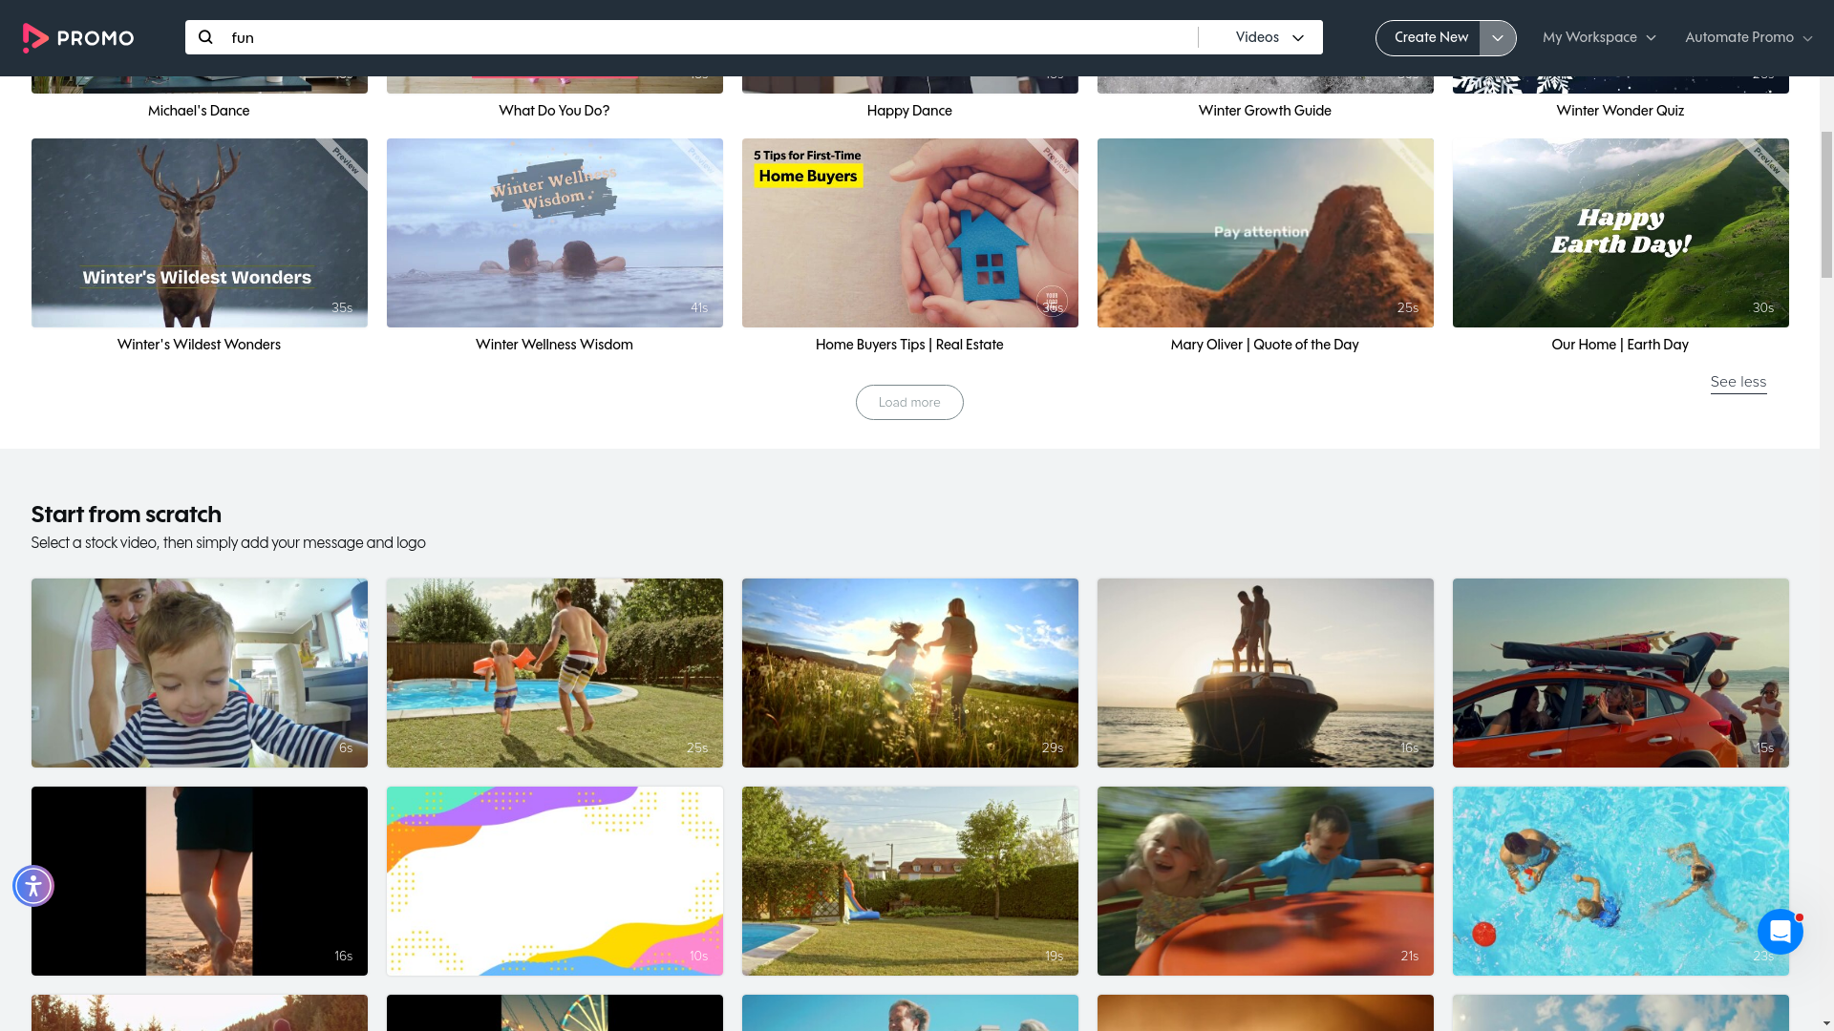1834x1031 pixels.
Task: Click Preview ribbon on Happy Earth Day
Action: 1767,160
